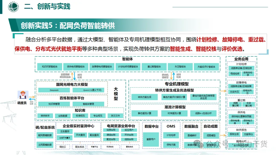Viewport: 276px width, 155px height.
Task: Select the 报告生成 box
Action: click(234, 134)
